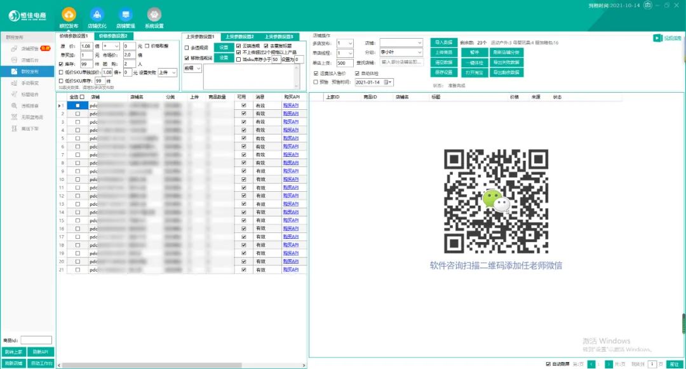The height and width of the screenshot is (369, 686).
Task: Toggle the 自动体检 checkbox
Action: pyautogui.click(x=357, y=74)
